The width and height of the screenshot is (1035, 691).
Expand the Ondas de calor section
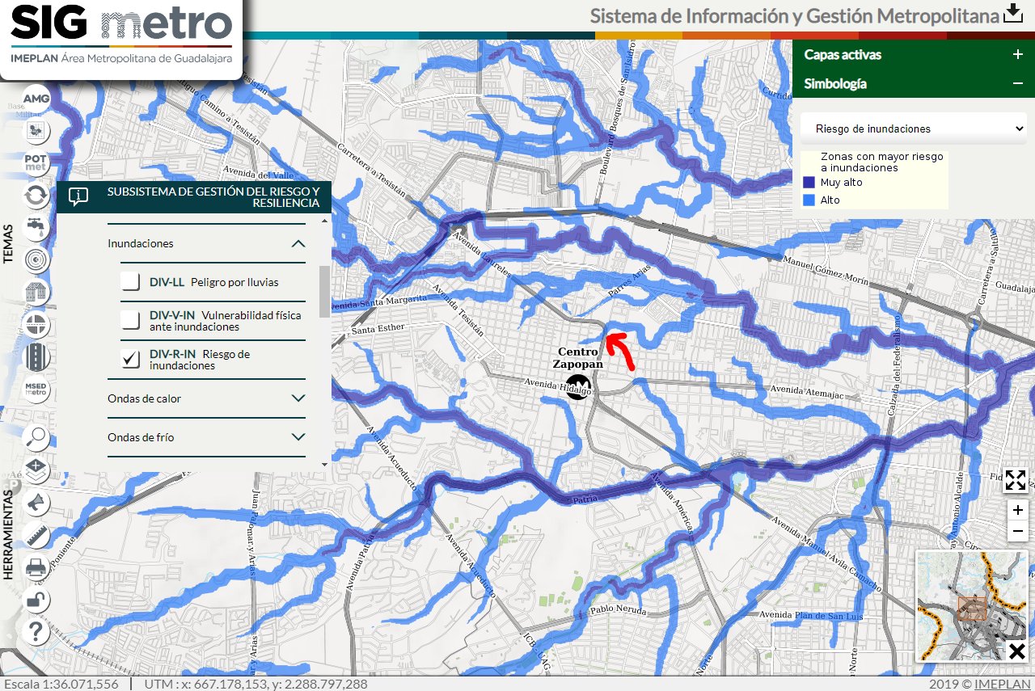(x=298, y=398)
